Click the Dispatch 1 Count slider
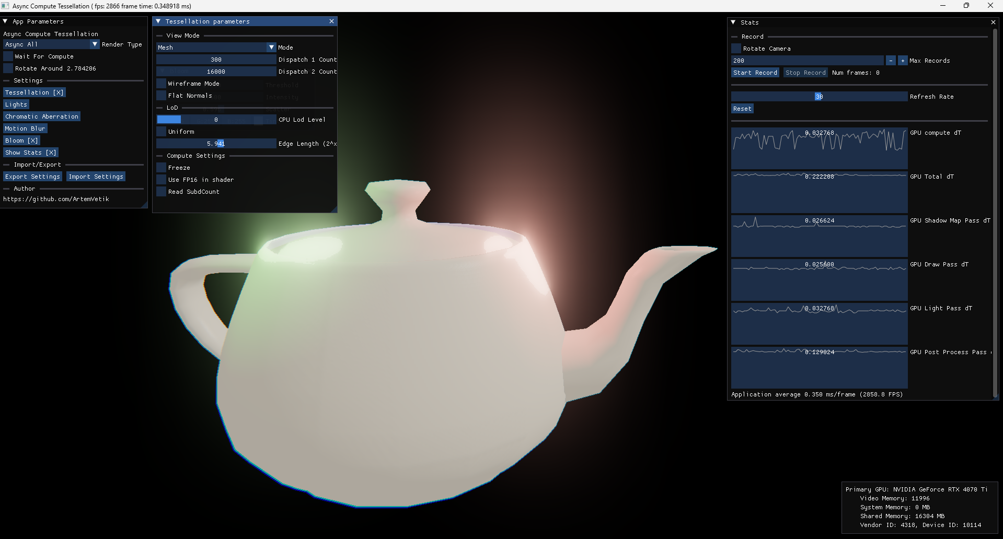The width and height of the screenshot is (1003, 539). (x=216, y=60)
